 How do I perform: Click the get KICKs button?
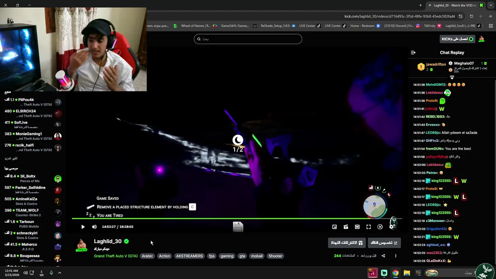tap(457, 39)
